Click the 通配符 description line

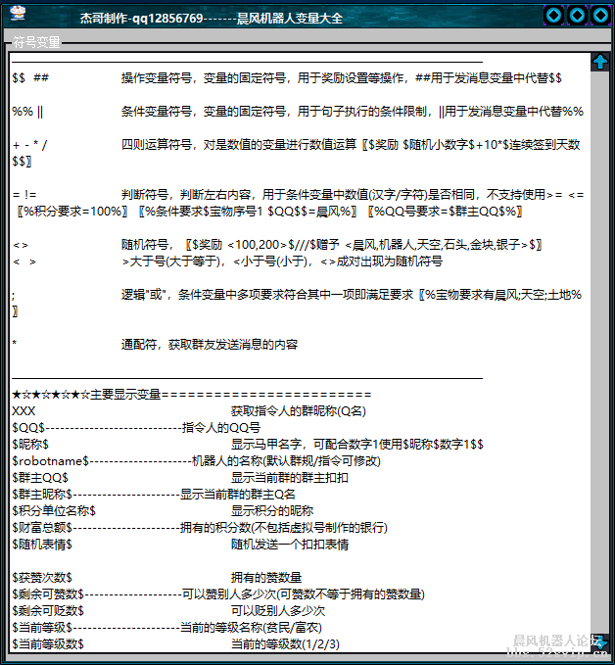[210, 345]
